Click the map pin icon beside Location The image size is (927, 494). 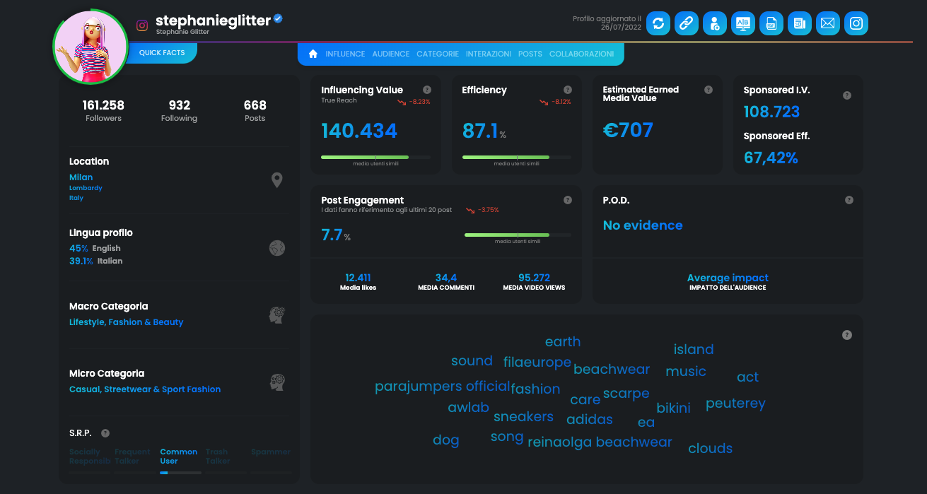[277, 180]
